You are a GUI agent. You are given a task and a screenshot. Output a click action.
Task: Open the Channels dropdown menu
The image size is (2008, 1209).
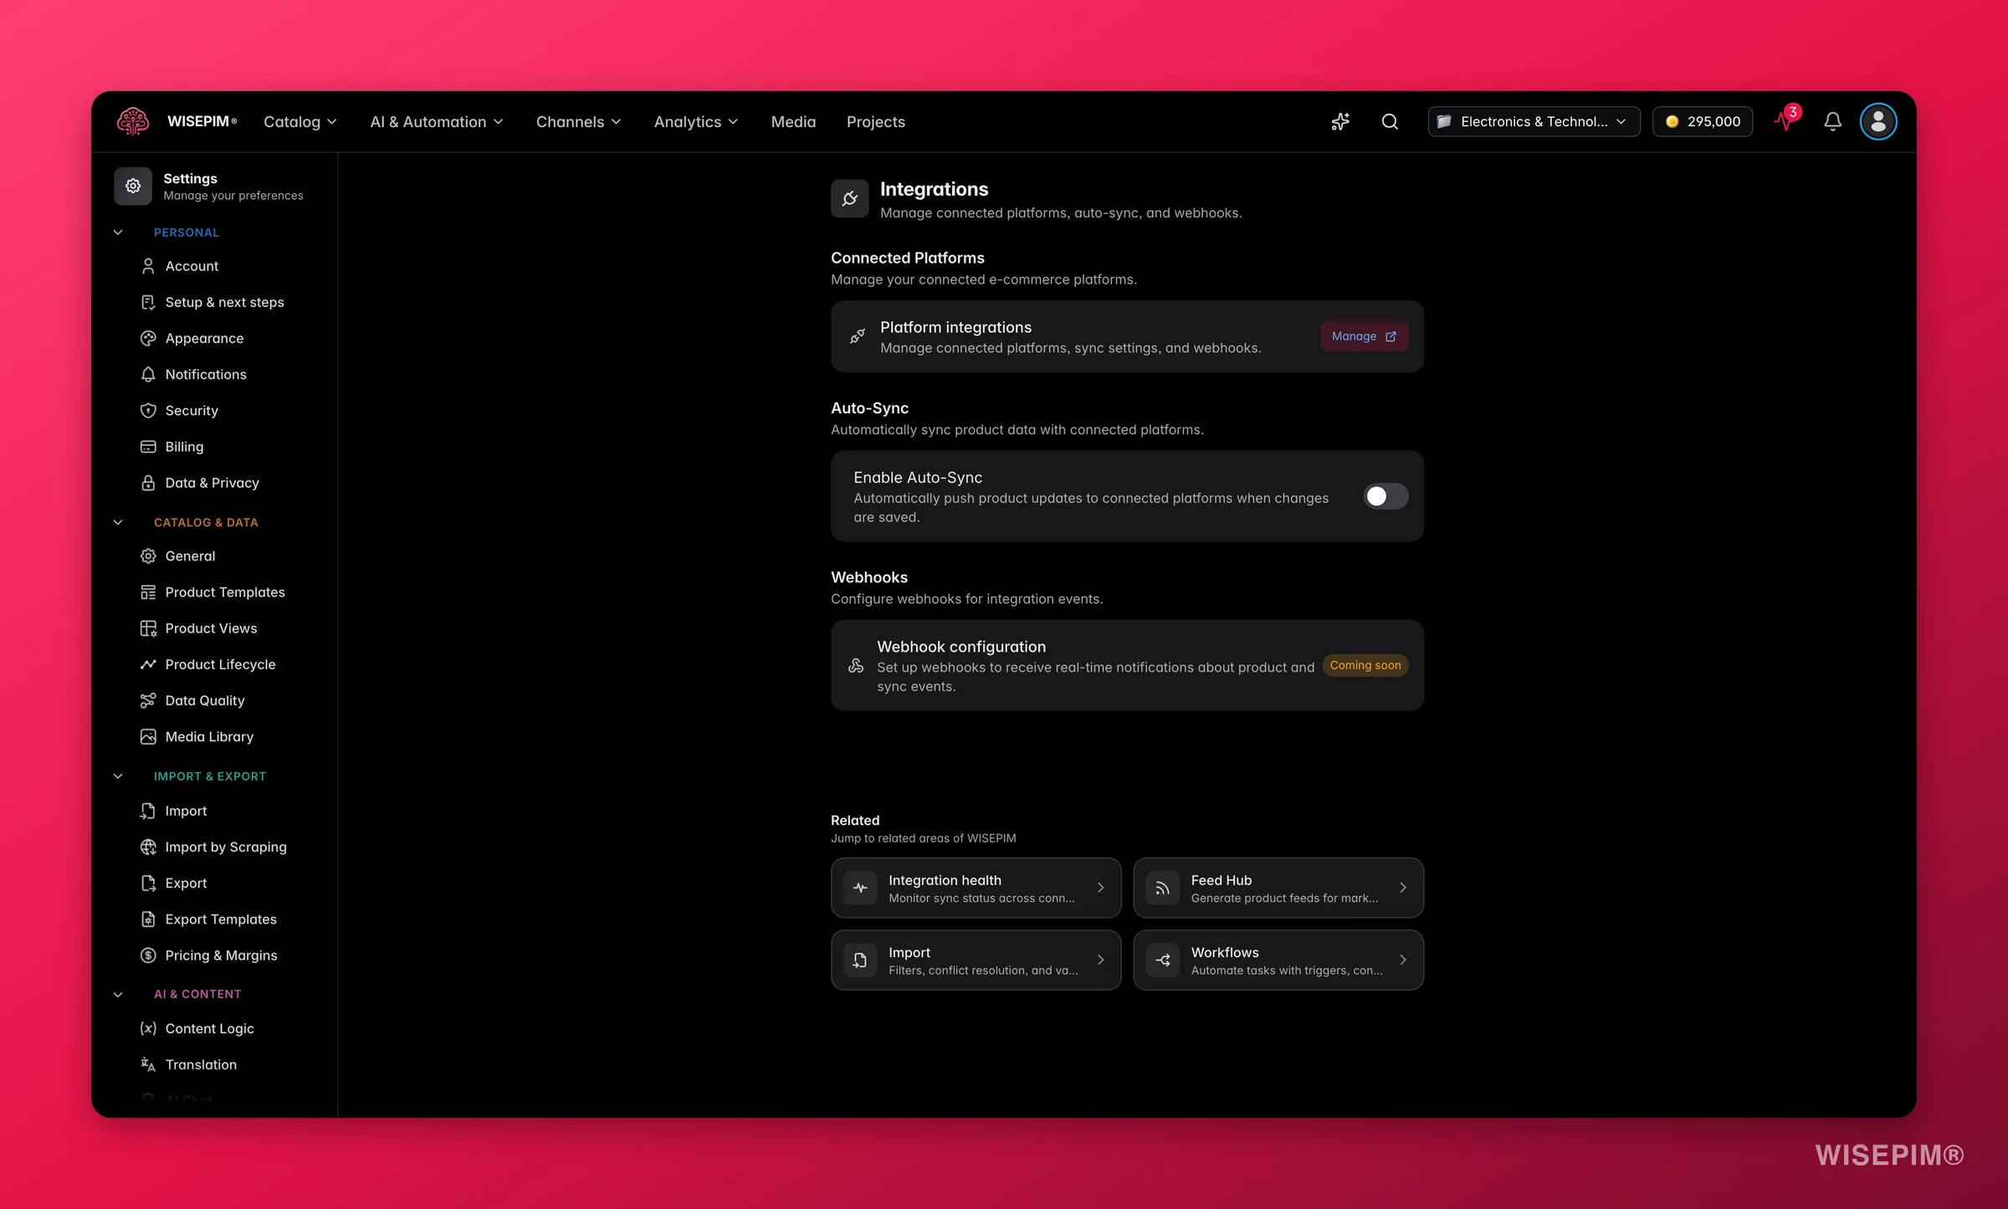[578, 121]
